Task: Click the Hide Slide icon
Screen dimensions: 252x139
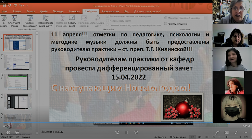Action: point(72,18)
